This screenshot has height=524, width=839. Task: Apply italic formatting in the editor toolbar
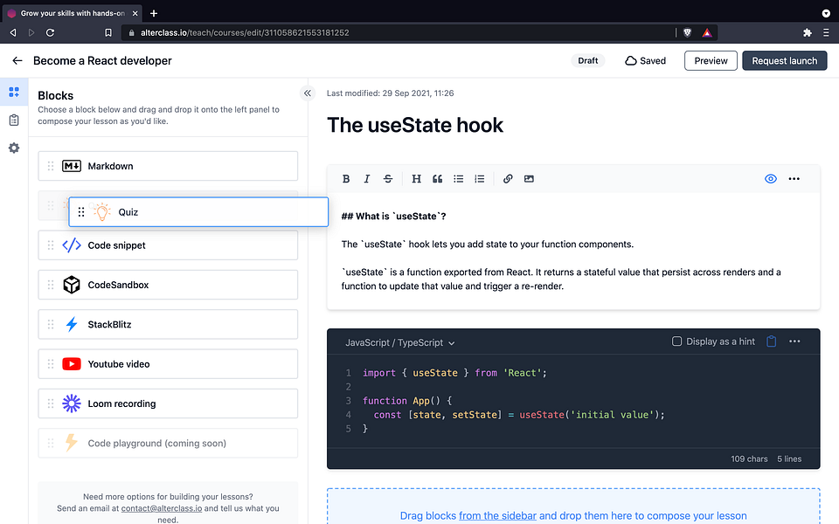[366, 178]
